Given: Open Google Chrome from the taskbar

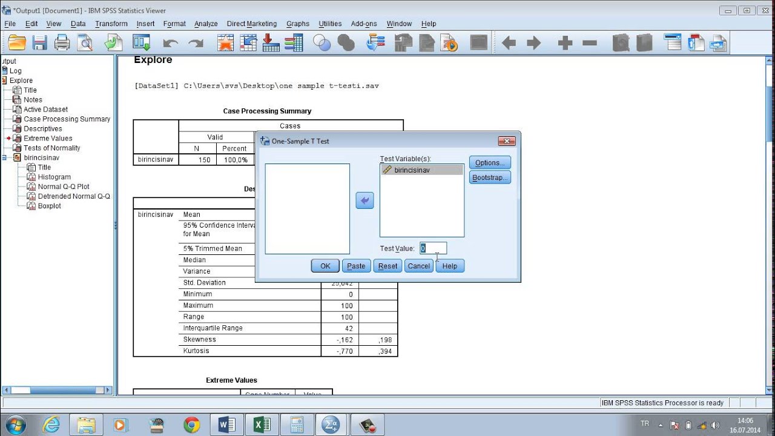Looking at the screenshot, I should point(192,424).
